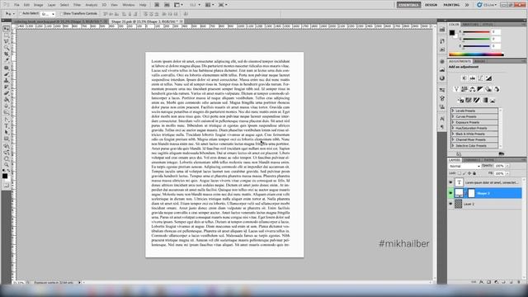Image resolution: width=528 pixels, height=297 pixels.
Task: Toggle Lock position
Action: (x=469, y=173)
